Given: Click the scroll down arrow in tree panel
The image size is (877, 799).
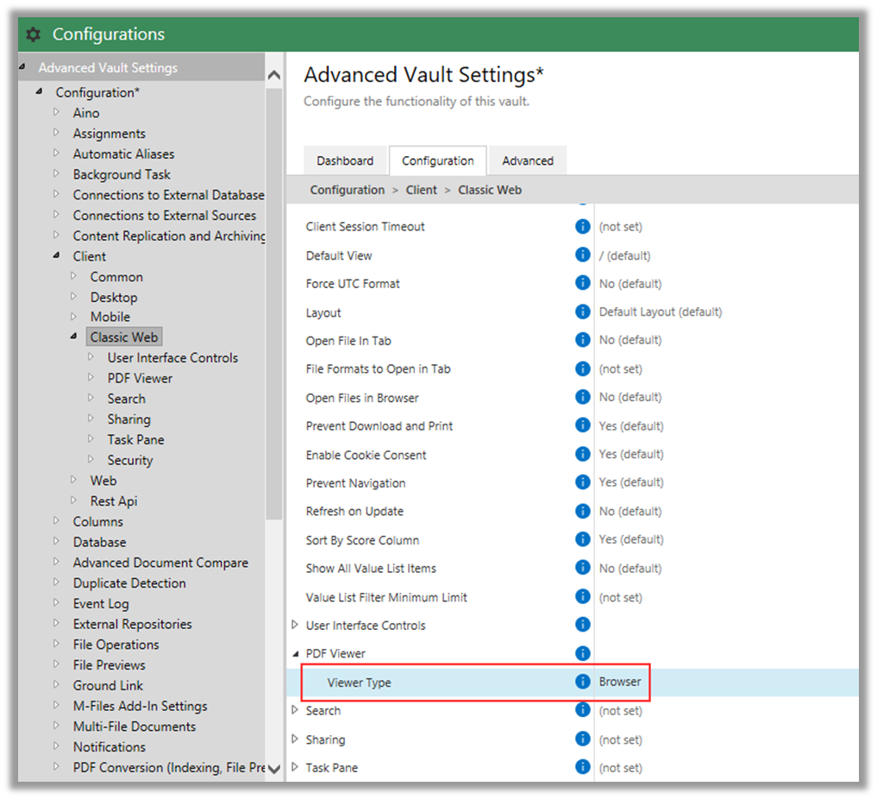Looking at the screenshot, I should tap(274, 769).
